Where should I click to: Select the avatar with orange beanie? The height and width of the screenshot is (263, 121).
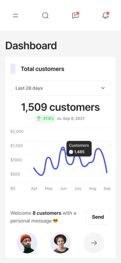[27, 243]
